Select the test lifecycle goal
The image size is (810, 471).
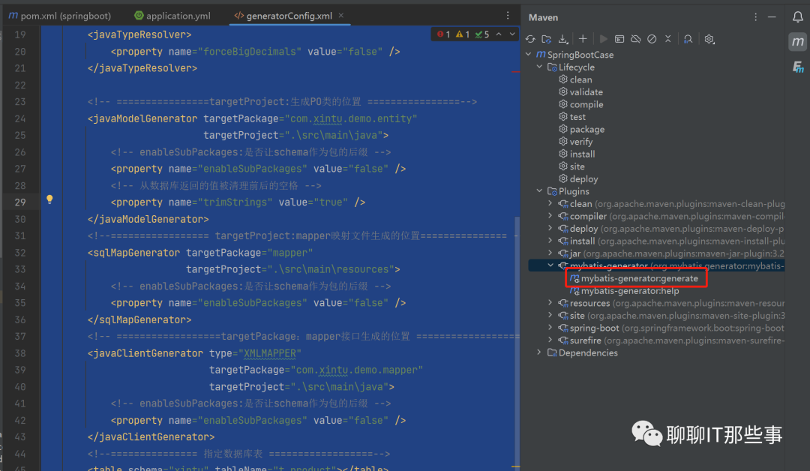[x=572, y=117]
